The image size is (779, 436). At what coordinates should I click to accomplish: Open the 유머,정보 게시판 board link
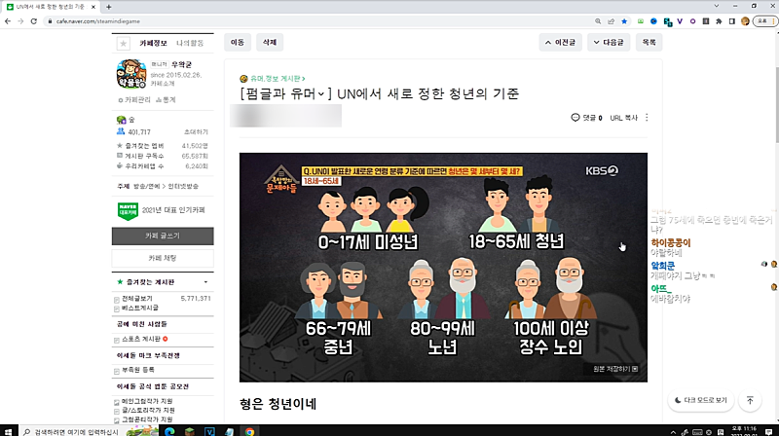coord(276,79)
